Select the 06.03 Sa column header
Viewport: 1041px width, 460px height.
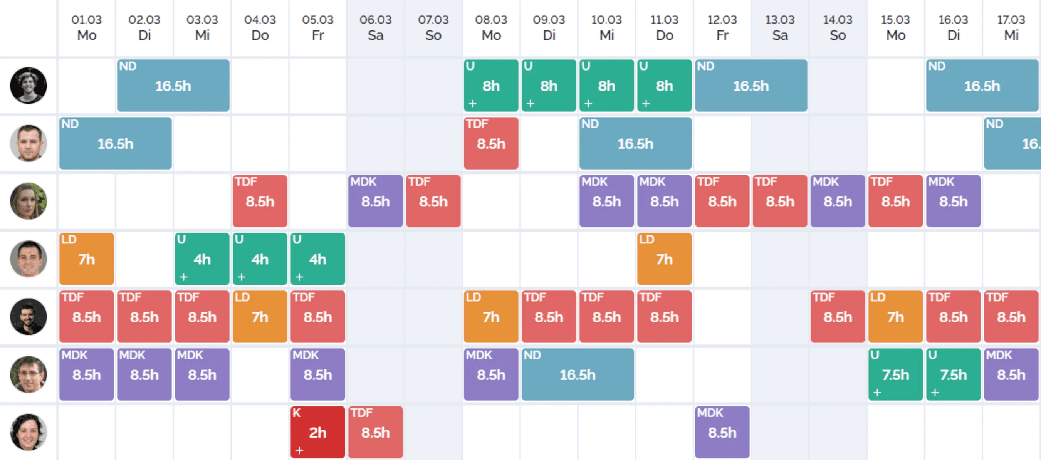[x=375, y=27]
